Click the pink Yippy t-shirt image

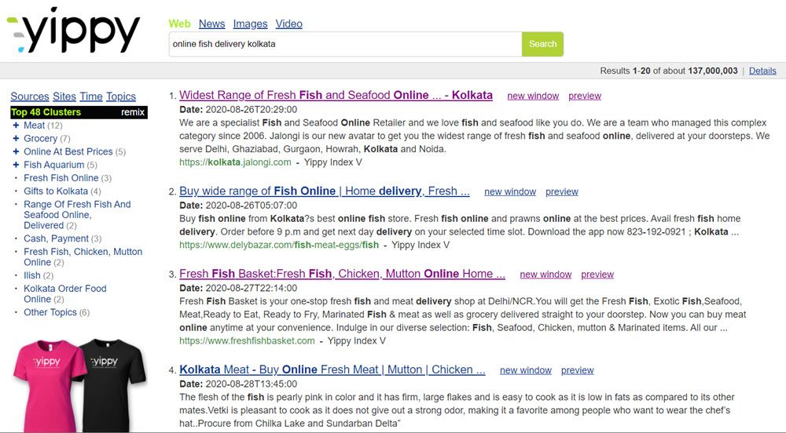[48, 384]
